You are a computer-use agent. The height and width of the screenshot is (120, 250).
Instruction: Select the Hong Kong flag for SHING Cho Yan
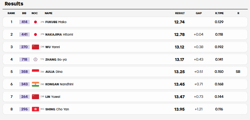click(35, 109)
